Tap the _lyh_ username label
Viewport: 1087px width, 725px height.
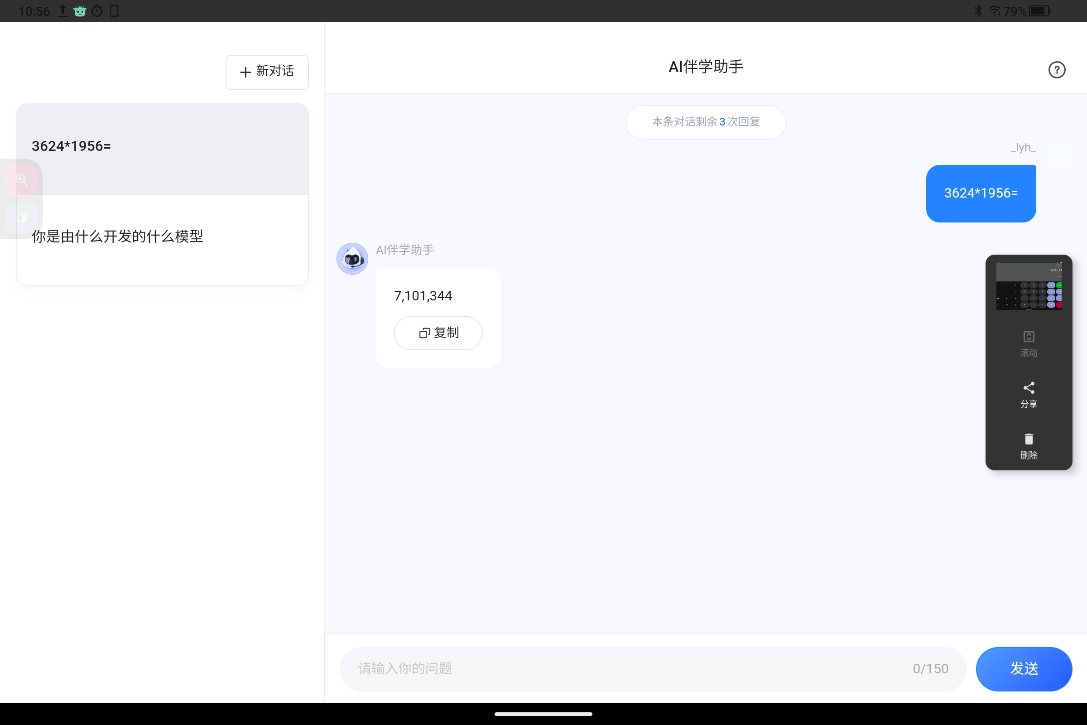point(1023,148)
